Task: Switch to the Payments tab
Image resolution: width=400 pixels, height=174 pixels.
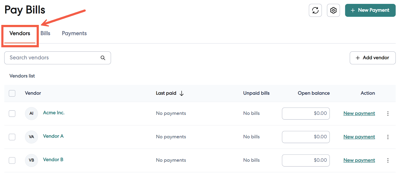Action: pos(74,33)
